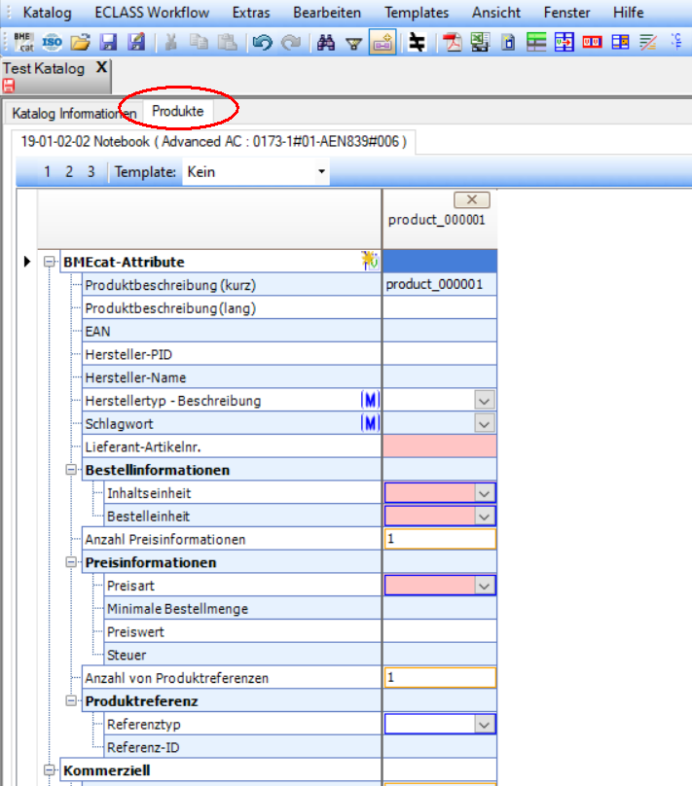
Task: Open the Template dropdown showing Kein
Action: point(257,172)
